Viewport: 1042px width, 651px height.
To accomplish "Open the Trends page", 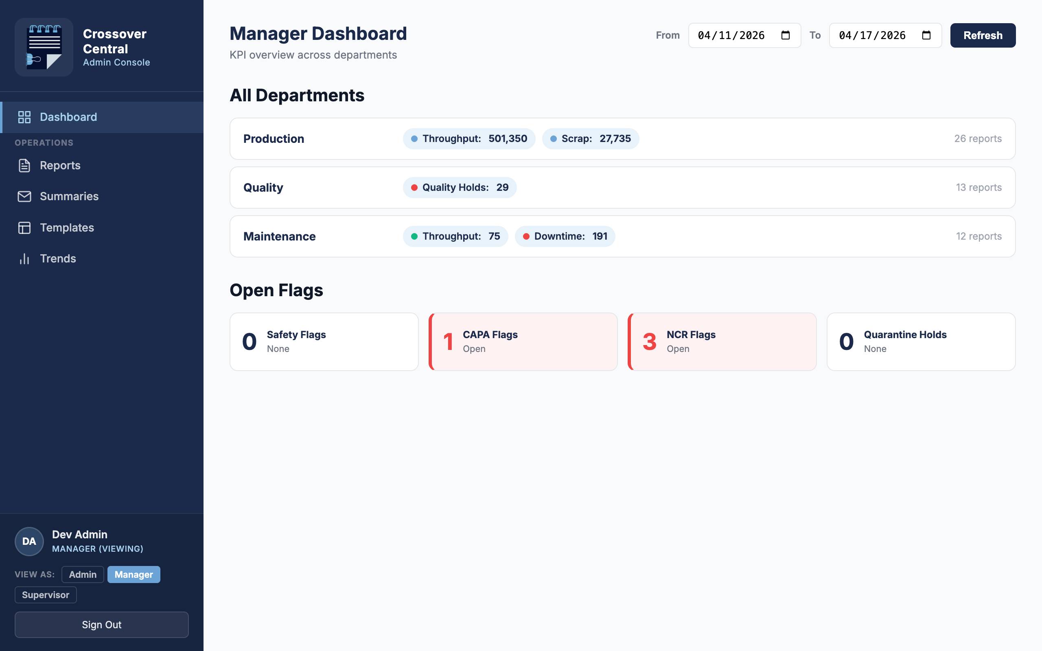I will click(102, 258).
